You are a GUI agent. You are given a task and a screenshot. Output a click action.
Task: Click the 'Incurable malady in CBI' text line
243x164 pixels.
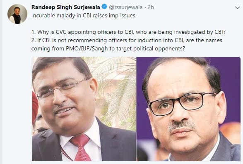point(84,15)
